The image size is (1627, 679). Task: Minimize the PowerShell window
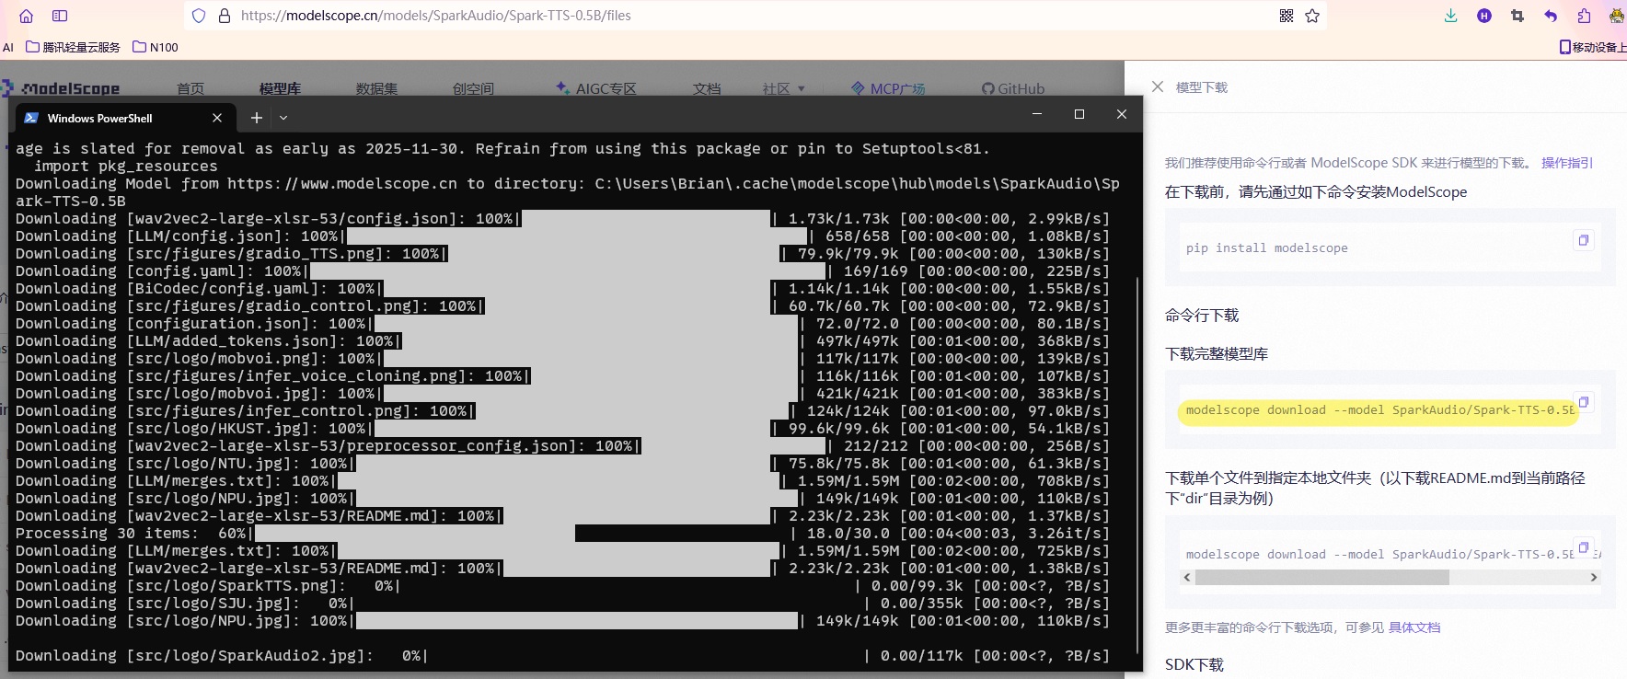tap(1037, 114)
